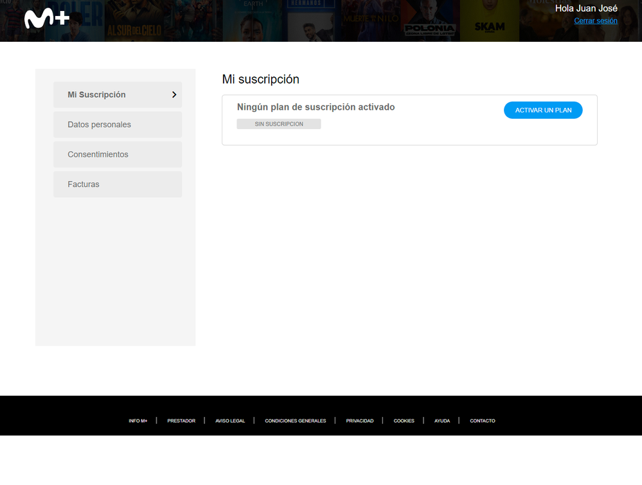
Task: Click the Movistar Plus+ logo
Action: click(48, 18)
